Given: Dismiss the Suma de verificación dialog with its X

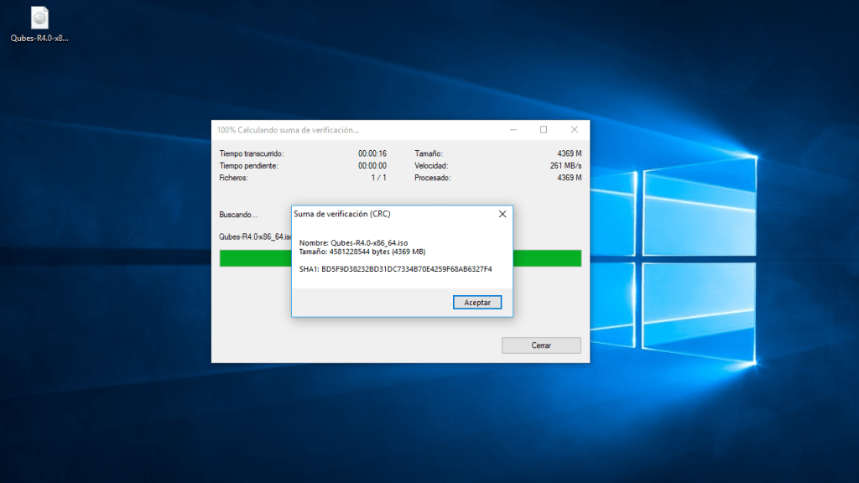Looking at the screenshot, I should click(502, 214).
